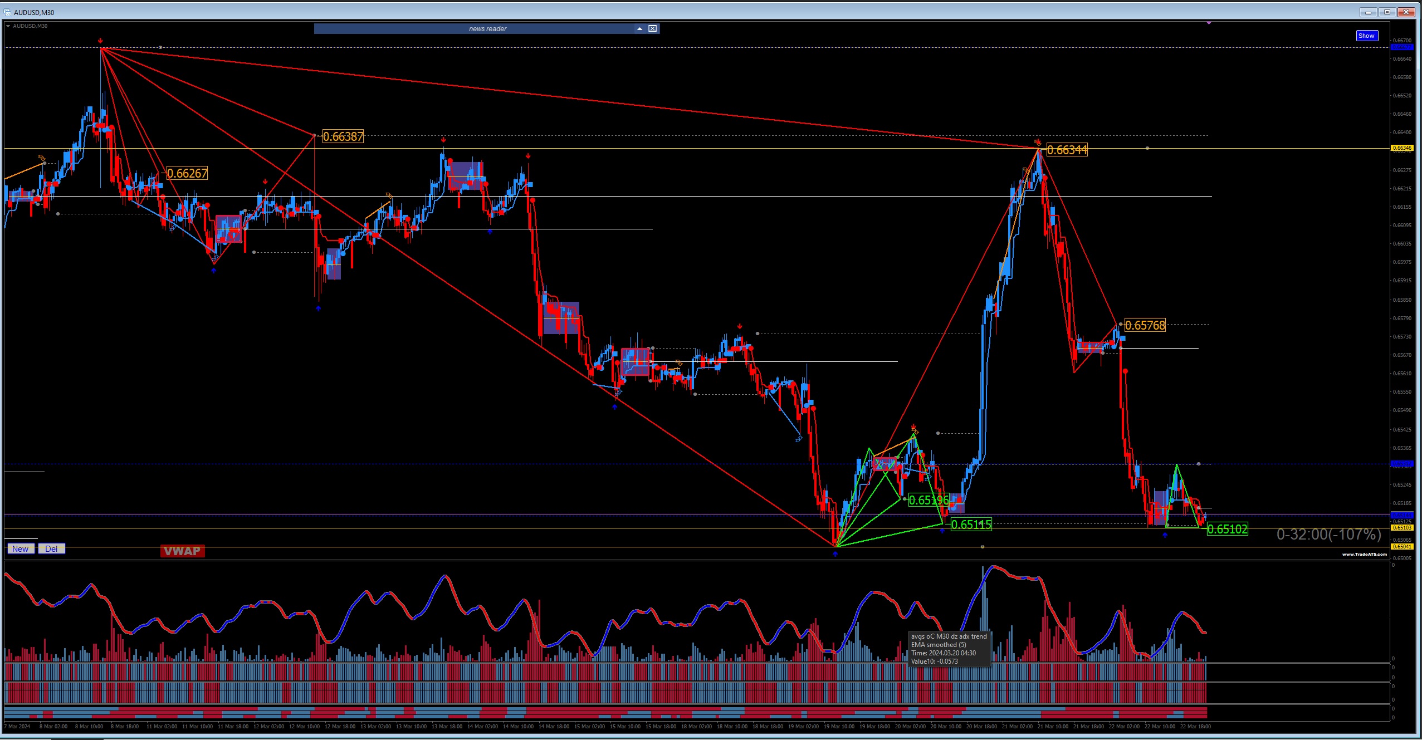1422x740 pixels.
Task: Click the 0.66387 orange price label
Action: (343, 136)
